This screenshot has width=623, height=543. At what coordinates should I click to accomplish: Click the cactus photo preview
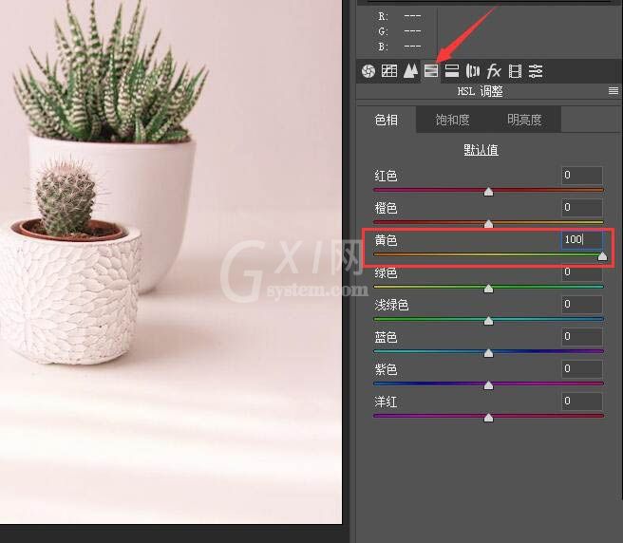pos(171,262)
